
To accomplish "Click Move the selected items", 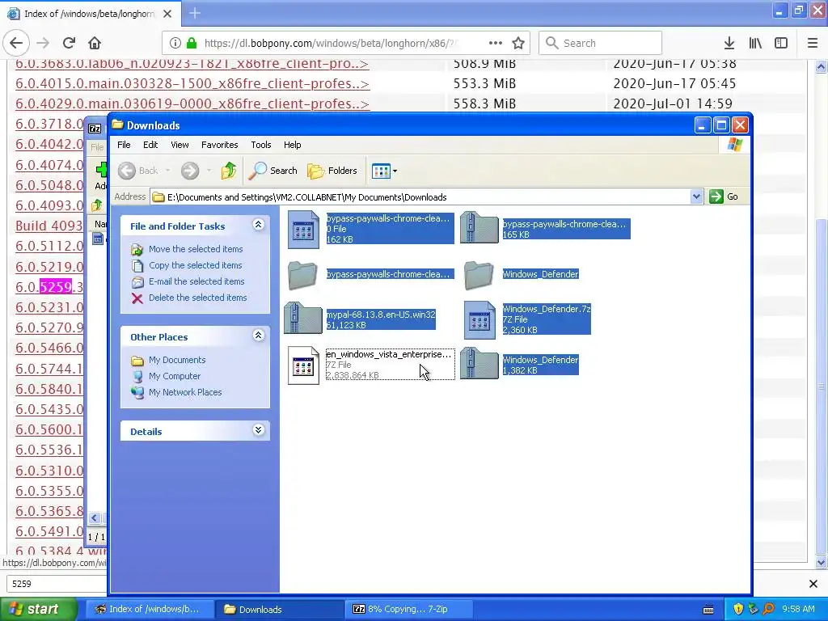I will point(196,249).
